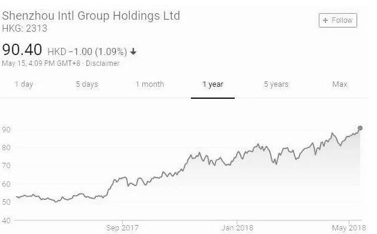Click the plus icon in Follow button
377x234 pixels.
coord(325,20)
